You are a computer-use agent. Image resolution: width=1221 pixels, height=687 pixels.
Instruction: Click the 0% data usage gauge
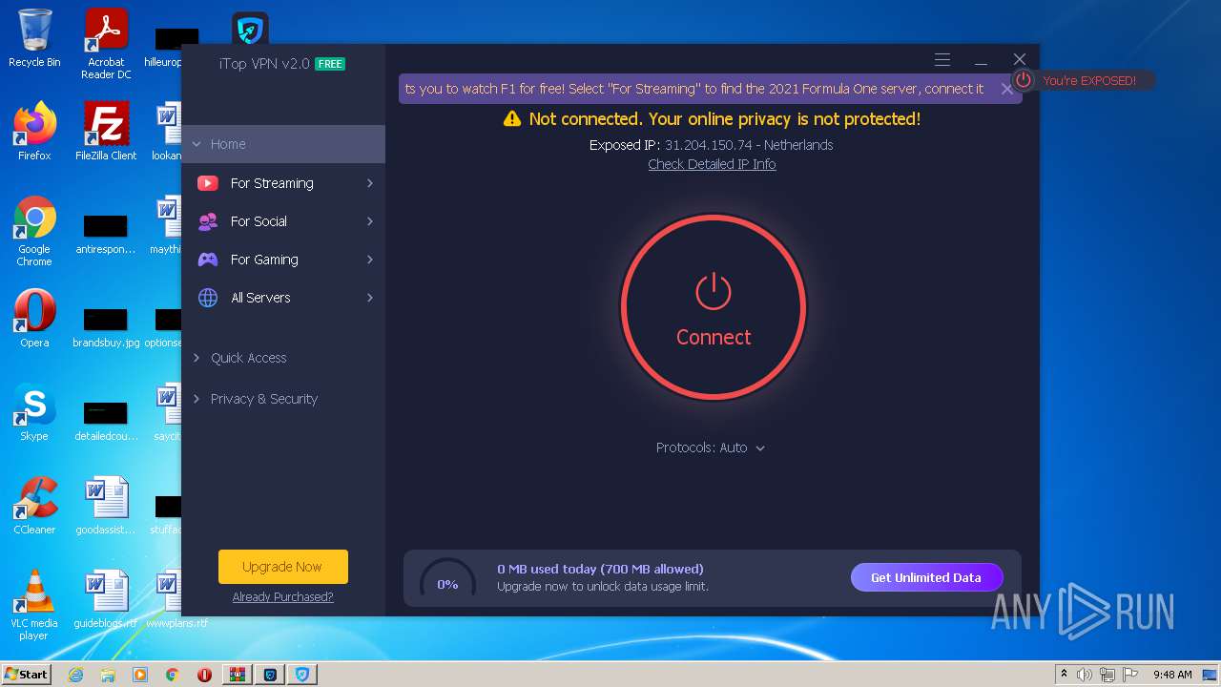pyautogui.click(x=447, y=582)
